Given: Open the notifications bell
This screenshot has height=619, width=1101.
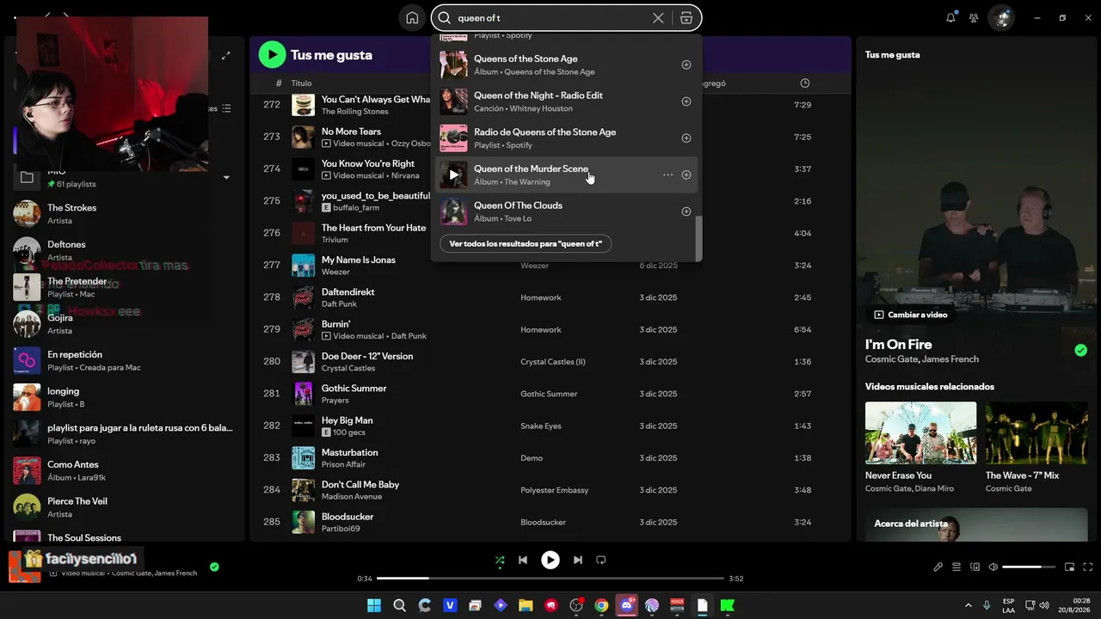Looking at the screenshot, I should click(x=950, y=18).
